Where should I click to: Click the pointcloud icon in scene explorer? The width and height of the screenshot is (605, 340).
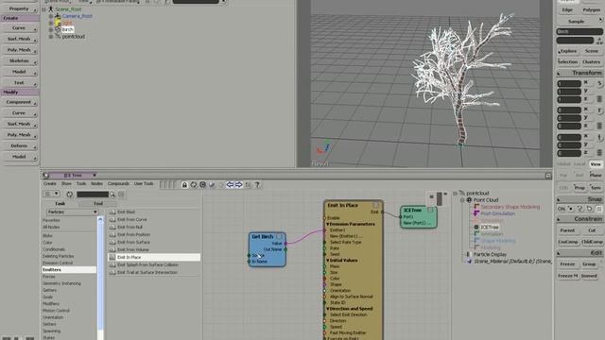[x=58, y=36]
